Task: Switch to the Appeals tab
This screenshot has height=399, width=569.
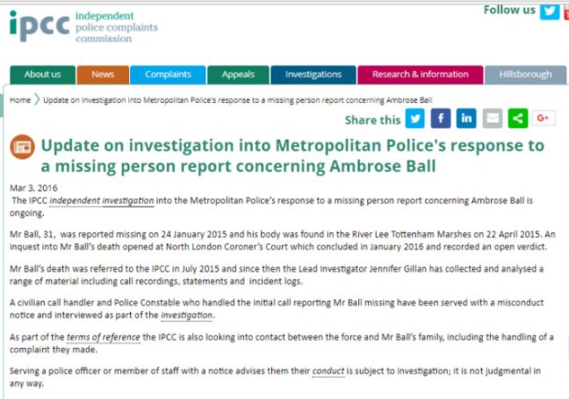Action: [238, 75]
